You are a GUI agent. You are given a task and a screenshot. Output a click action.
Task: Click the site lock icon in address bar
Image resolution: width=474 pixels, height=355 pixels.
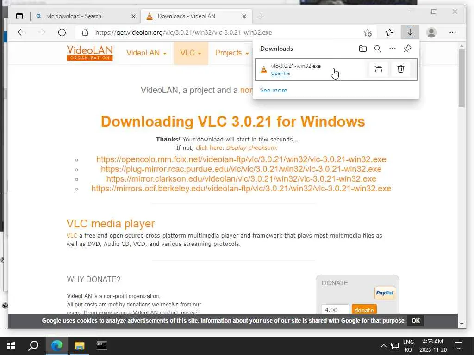tap(85, 32)
